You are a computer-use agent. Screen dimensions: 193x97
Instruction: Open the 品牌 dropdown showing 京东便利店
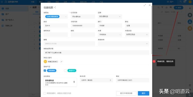[x=110, y=17]
